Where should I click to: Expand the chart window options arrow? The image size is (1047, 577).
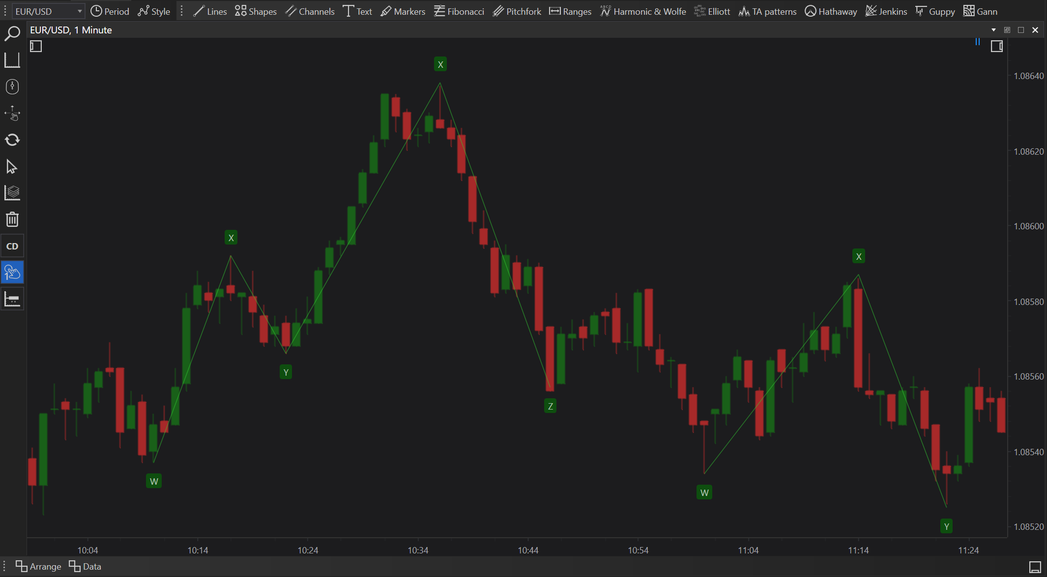pos(993,30)
